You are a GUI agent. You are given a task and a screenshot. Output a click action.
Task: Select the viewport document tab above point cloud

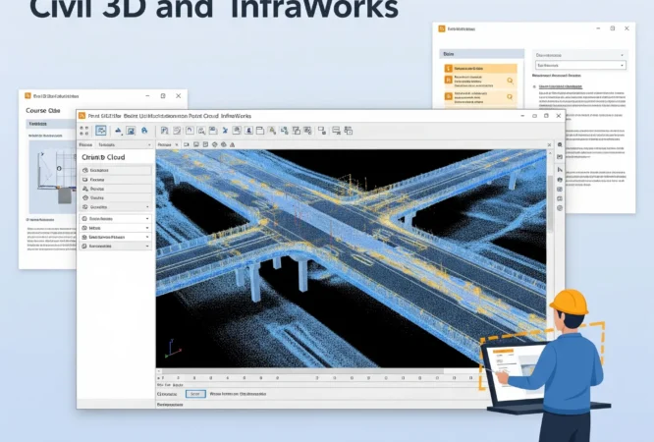click(165, 144)
